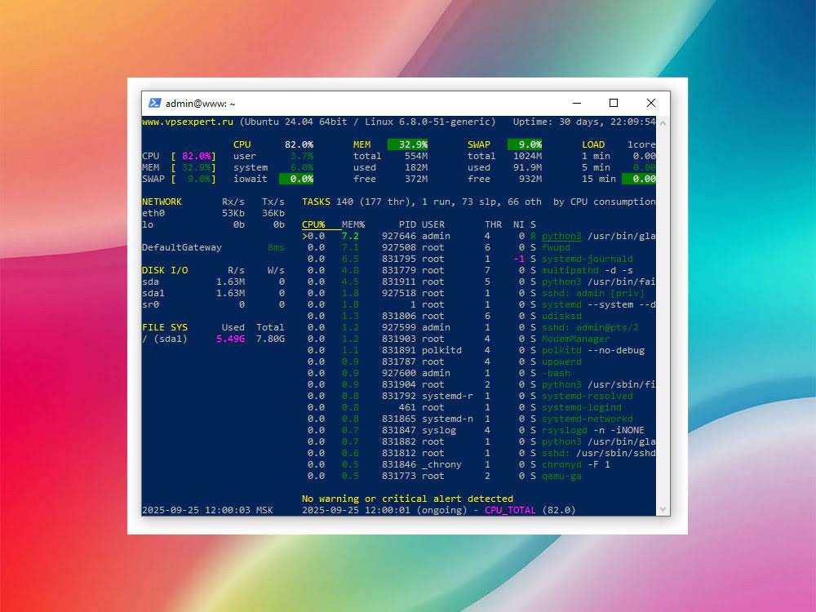Select the 'sshd: admin@pts/2' process

pyautogui.click(x=590, y=328)
